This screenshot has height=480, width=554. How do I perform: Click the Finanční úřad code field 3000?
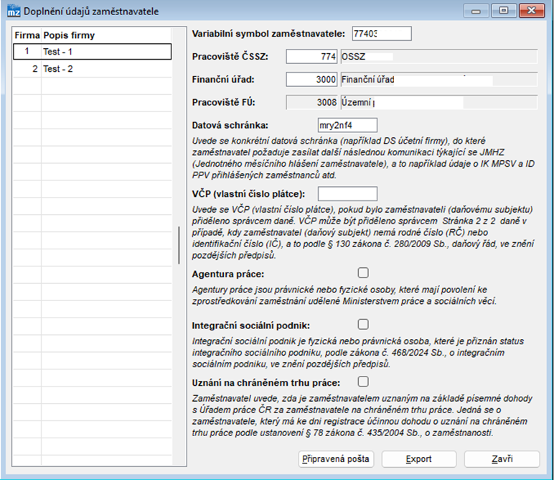tap(311, 80)
